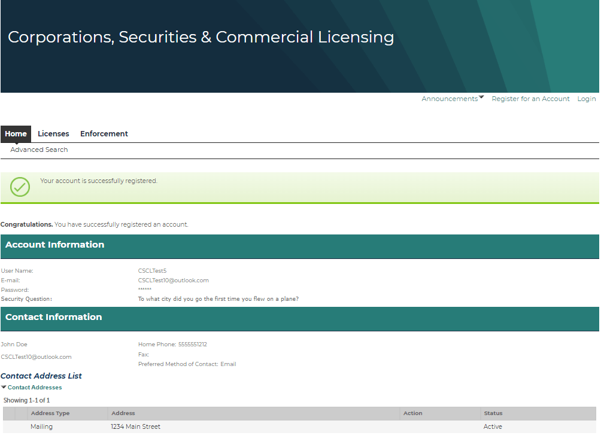Collapse the Contact Addresses section
This screenshot has height=445, width=604.
(31, 387)
